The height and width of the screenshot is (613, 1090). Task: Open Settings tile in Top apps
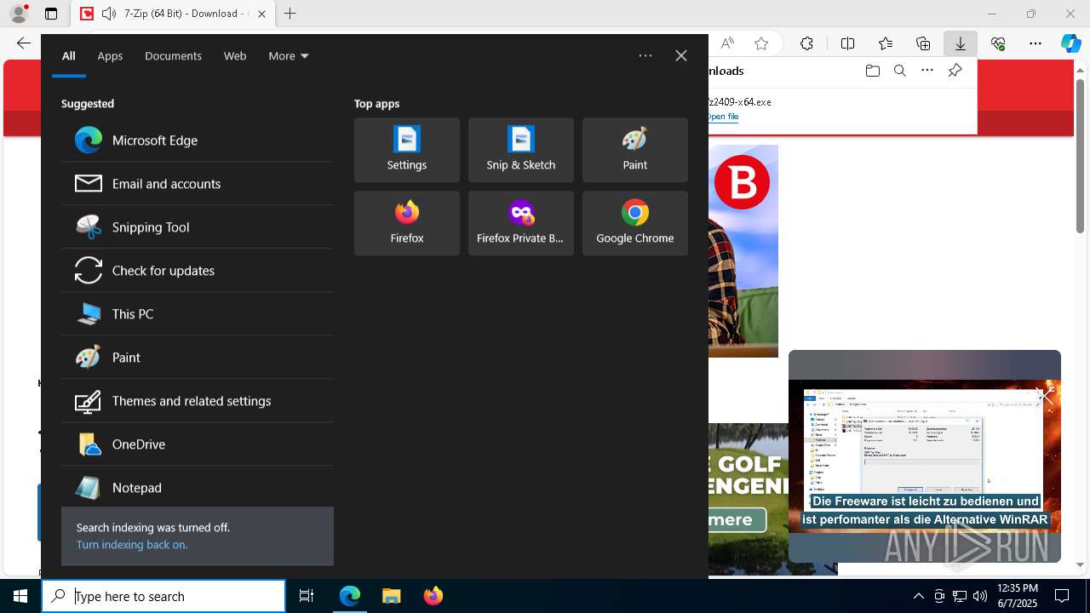point(407,150)
